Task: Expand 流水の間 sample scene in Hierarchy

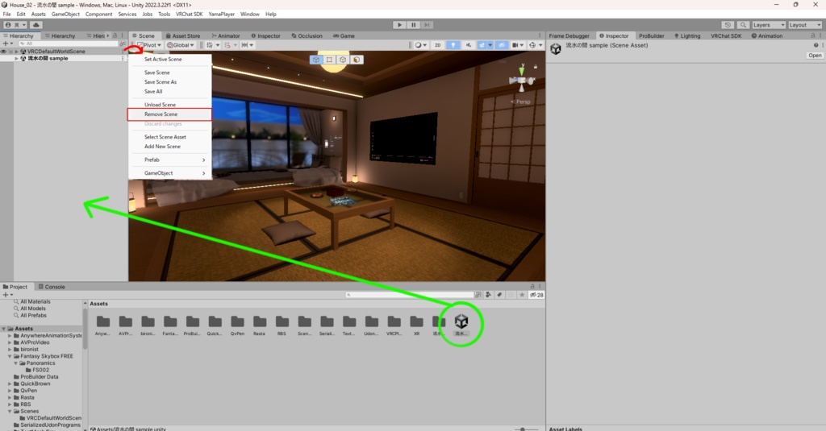Action: click(16, 59)
